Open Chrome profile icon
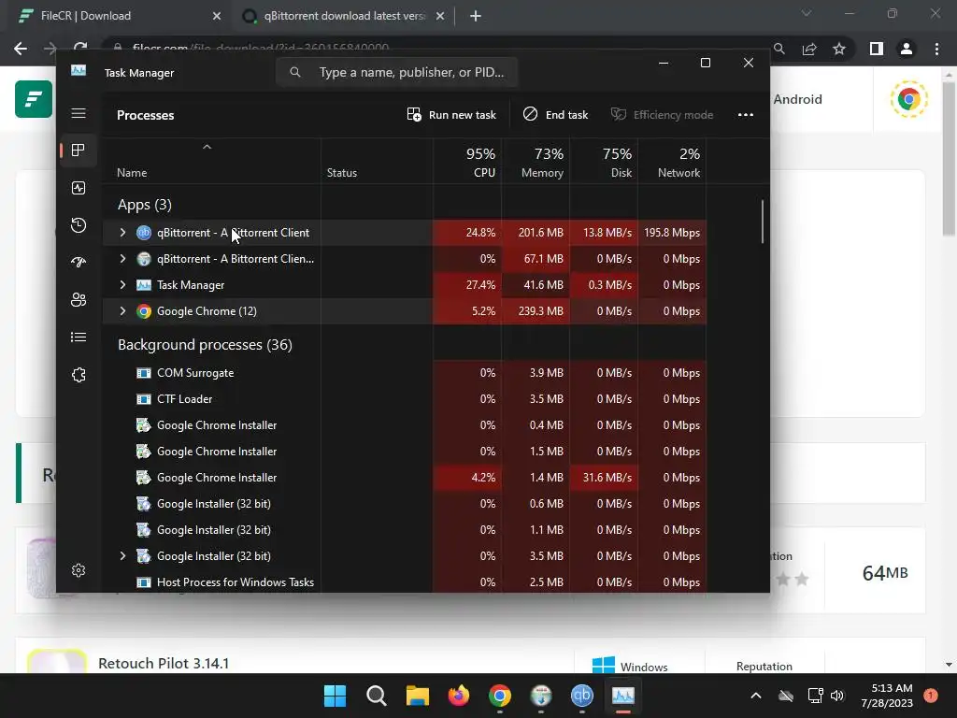This screenshot has width=957, height=718. pos(907,49)
